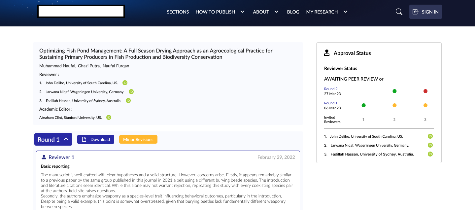Viewport: 475px width, 210px height.
Task: Click the Minor Revisions badge
Action: [x=138, y=139]
